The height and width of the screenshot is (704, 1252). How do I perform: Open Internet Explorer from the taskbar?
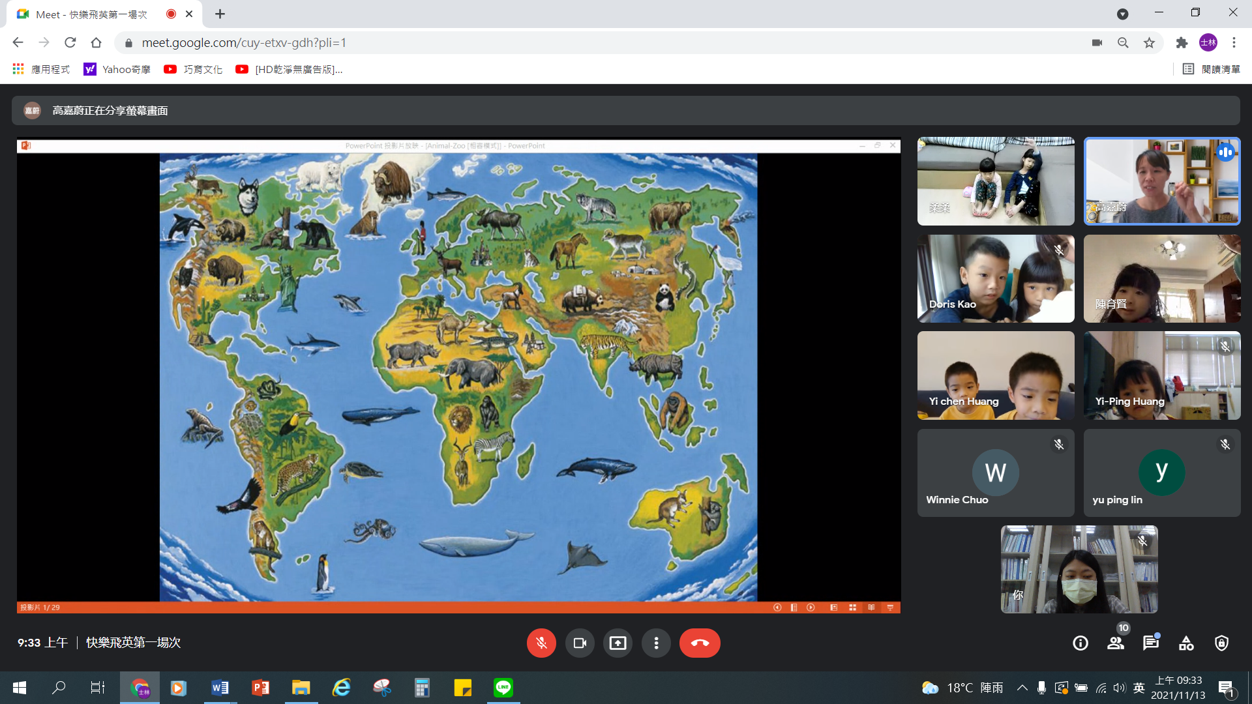pos(341,688)
